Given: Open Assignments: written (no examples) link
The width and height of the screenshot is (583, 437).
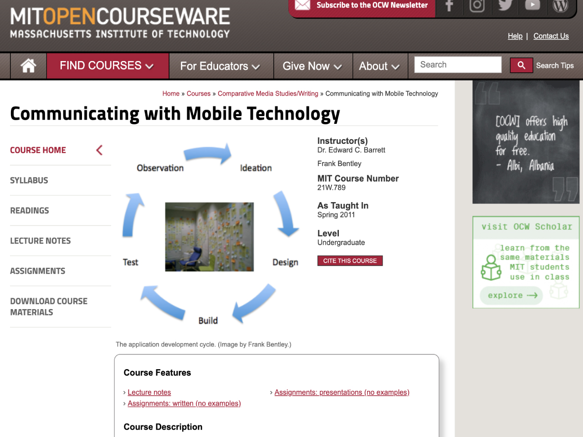Looking at the screenshot, I should [184, 403].
